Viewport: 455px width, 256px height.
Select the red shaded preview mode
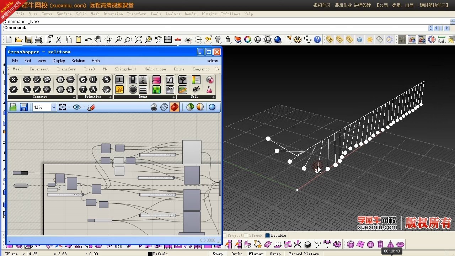coord(175,107)
